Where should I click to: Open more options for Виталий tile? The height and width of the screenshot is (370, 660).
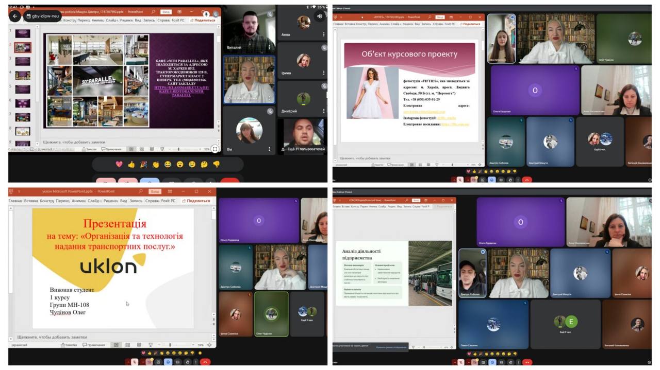pyautogui.click(x=270, y=47)
